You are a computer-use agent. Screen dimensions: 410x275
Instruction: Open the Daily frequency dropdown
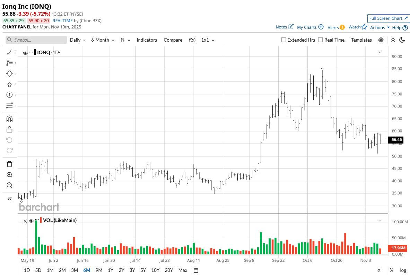pyautogui.click(x=78, y=40)
